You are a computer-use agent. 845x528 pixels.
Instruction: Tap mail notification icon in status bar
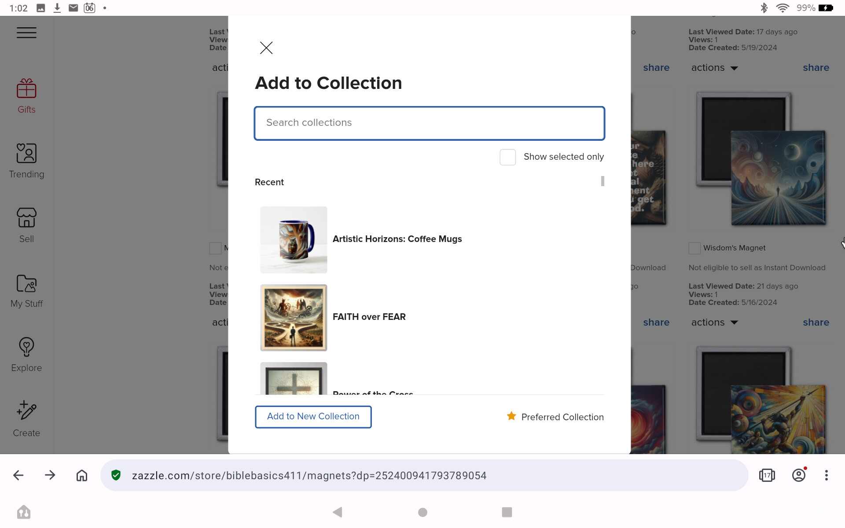tap(73, 8)
